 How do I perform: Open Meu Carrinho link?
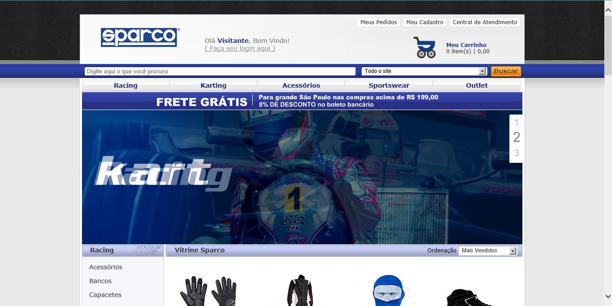click(x=466, y=45)
